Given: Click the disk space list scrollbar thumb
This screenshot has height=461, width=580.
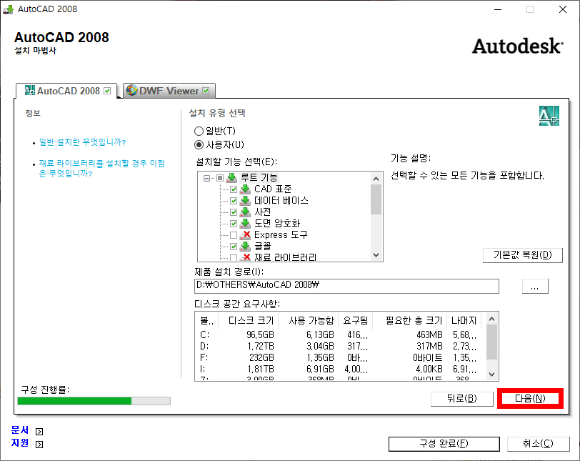Looking at the screenshot, I should point(491,342).
